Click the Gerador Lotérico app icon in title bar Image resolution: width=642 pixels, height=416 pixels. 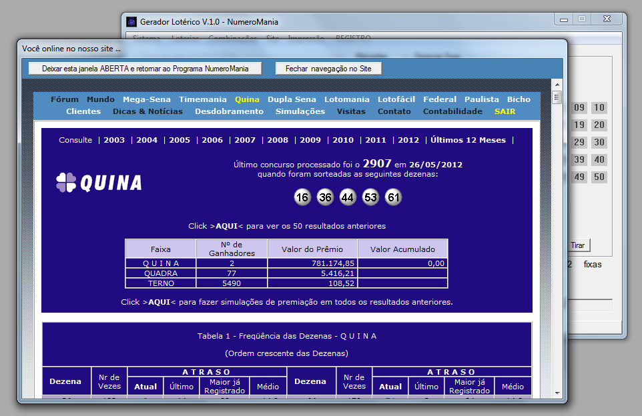click(x=131, y=22)
